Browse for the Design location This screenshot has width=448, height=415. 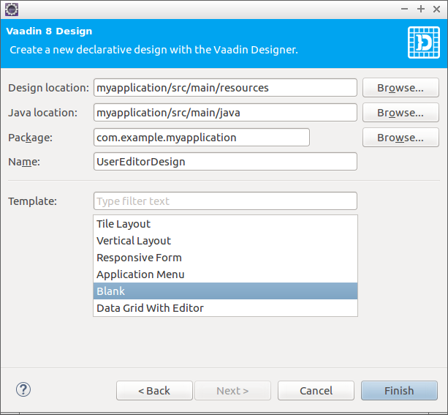coord(400,88)
